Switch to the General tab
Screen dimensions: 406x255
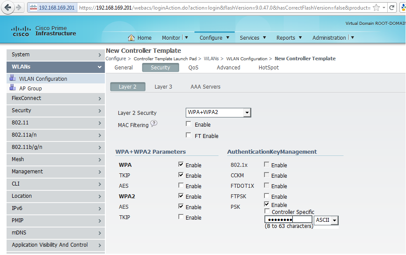(124, 68)
